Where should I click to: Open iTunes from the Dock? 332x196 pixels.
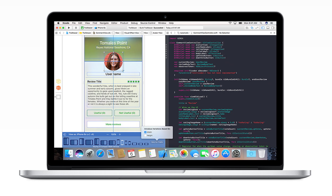pos(215,154)
